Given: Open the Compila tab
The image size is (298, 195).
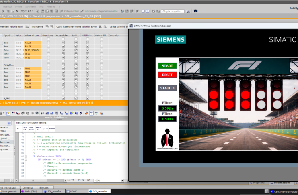Looking at the screenshot, I should pos(28,187).
